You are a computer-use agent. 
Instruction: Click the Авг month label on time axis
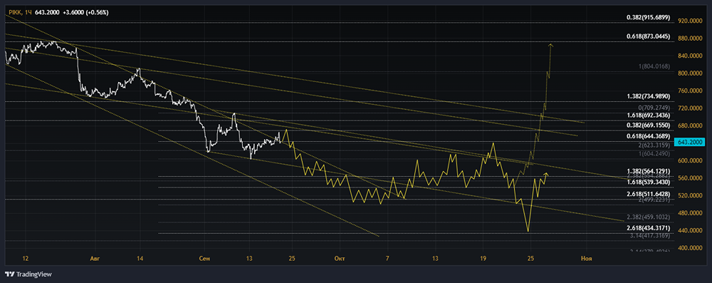coord(95,259)
